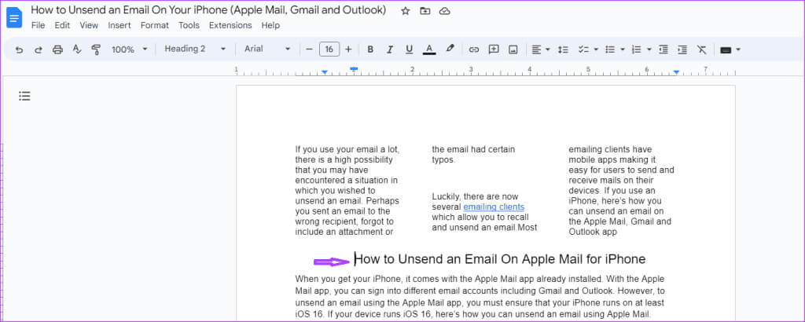The image size is (805, 322).
Task: Click text "emailing clients have" in third column
Action: [610, 150]
